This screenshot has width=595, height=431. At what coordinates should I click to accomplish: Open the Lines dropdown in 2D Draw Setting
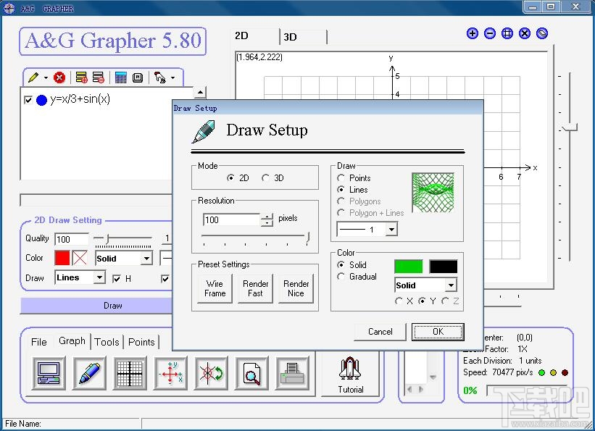coord(80,277)
